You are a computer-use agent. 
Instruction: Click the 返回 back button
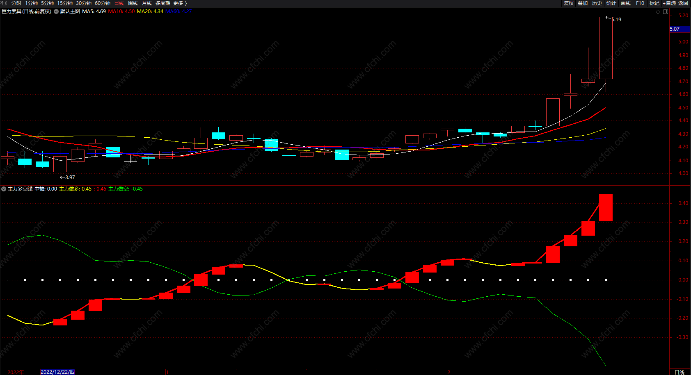pos(683,3)
